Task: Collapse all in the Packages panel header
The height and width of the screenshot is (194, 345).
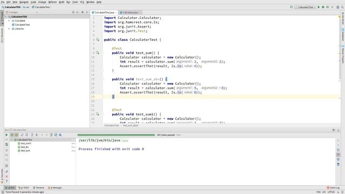Action: tap(77, 12)
